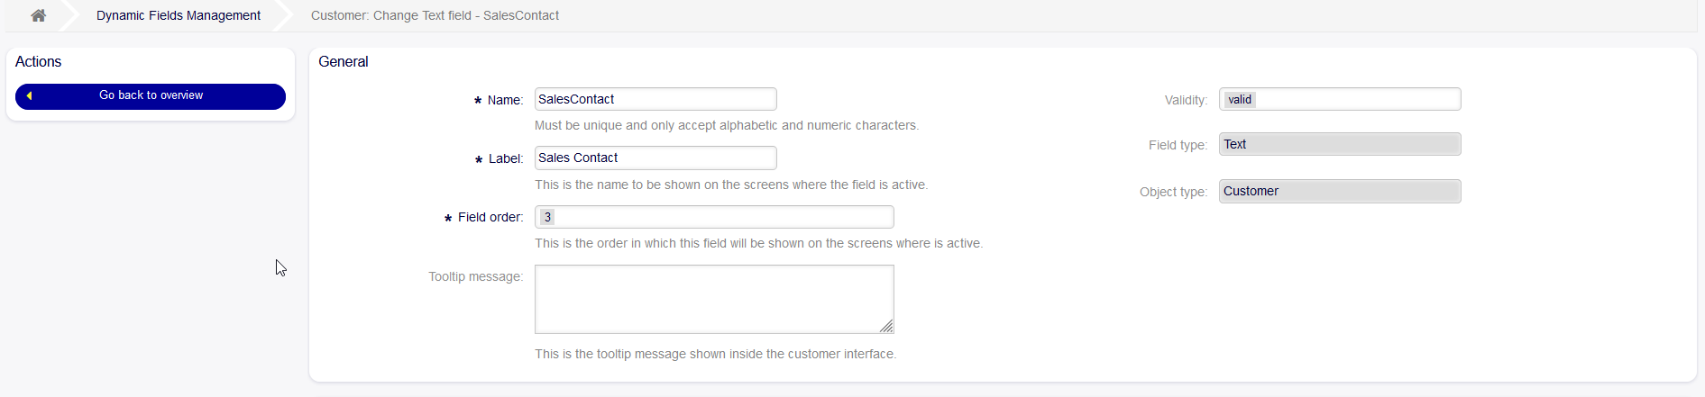The width and height of the screenshot is (1705, 397).
Task: Click the Tooltip message text area
Action: (712, 298)
